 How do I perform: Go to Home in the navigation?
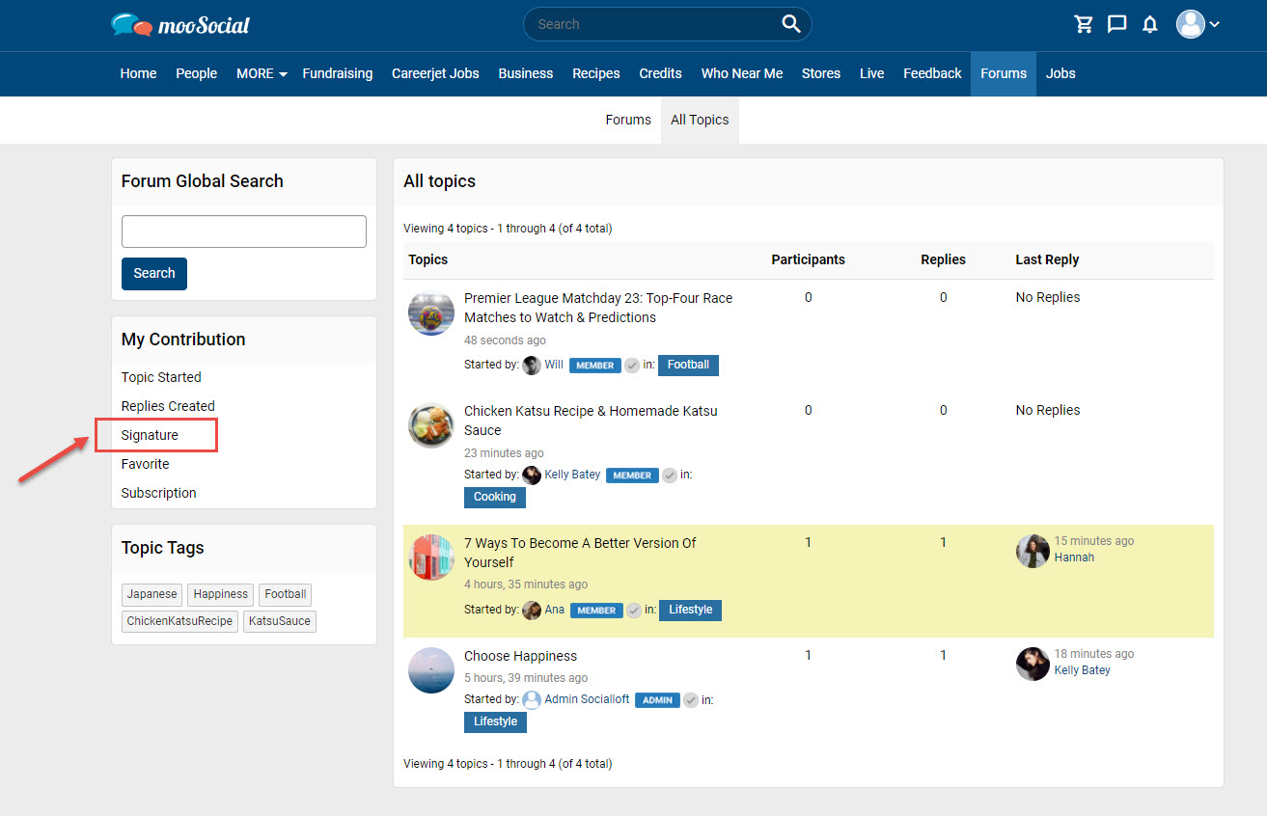coord(138,73)
